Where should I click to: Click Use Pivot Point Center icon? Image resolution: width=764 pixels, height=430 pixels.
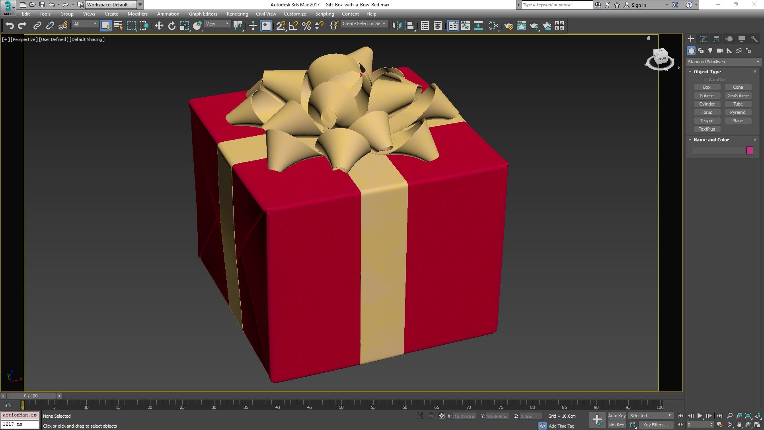click(x=238, y=26)
